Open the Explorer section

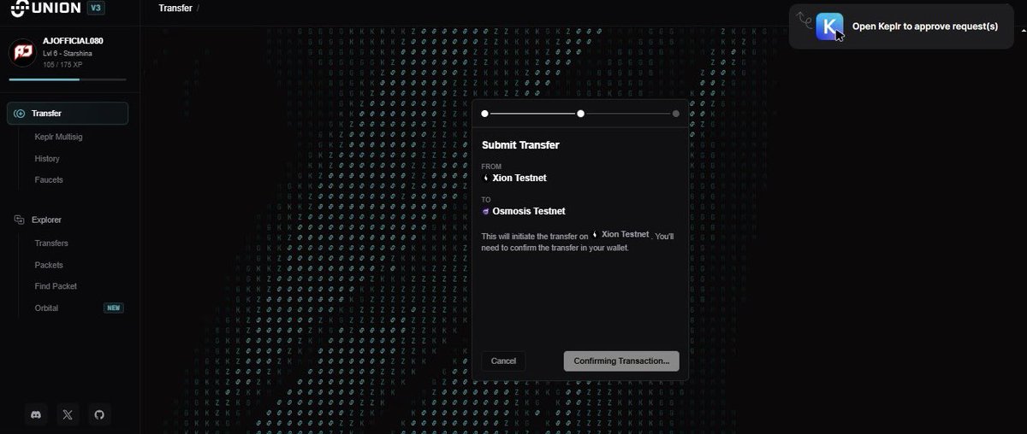click(46, 220)
